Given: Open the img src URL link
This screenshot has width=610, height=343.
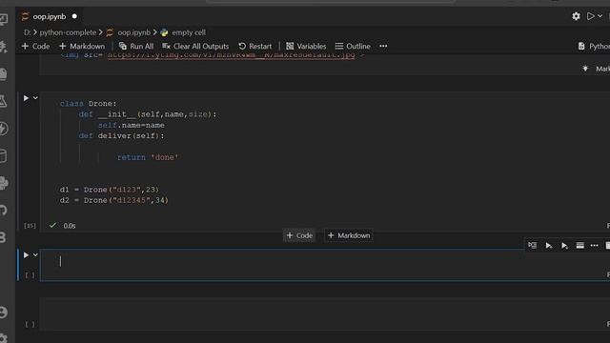Looking at the screenshot, I should pos(231,55).
